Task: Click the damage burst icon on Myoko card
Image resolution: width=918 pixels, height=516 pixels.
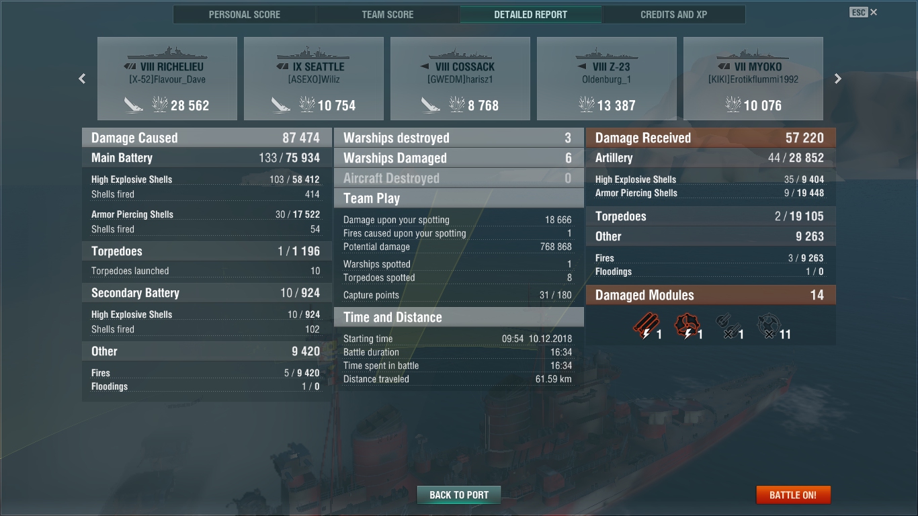Action: pyautogui.click(x=733, y=104)
